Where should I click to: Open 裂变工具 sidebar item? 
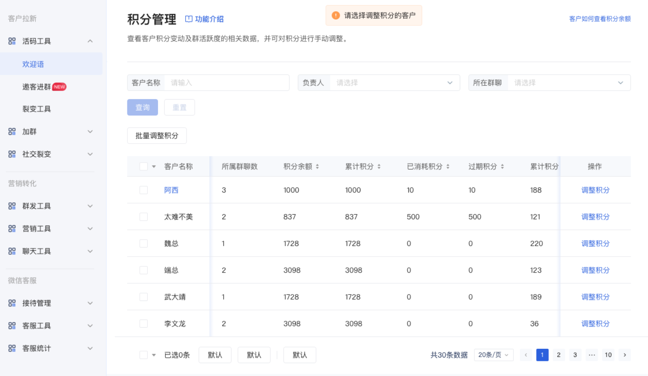[x=37, y=109]
